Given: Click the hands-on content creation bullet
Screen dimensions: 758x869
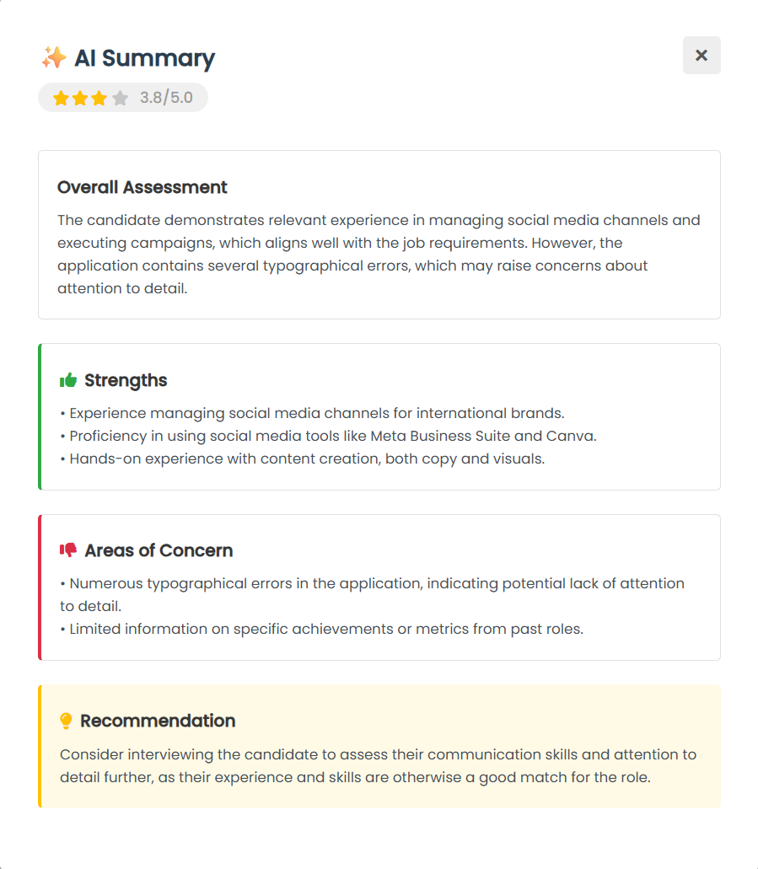Looking at the screenshot, I should pyautogui.click(x=303, y=459).
